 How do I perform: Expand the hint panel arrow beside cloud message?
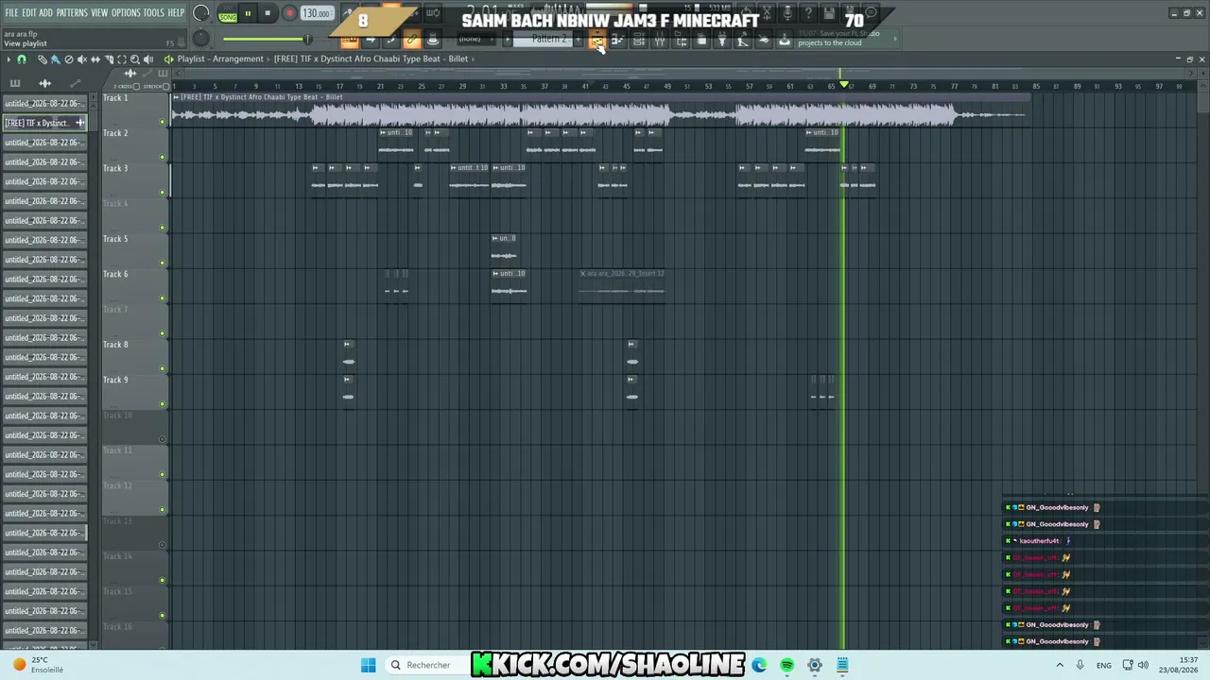click(895, 39)
